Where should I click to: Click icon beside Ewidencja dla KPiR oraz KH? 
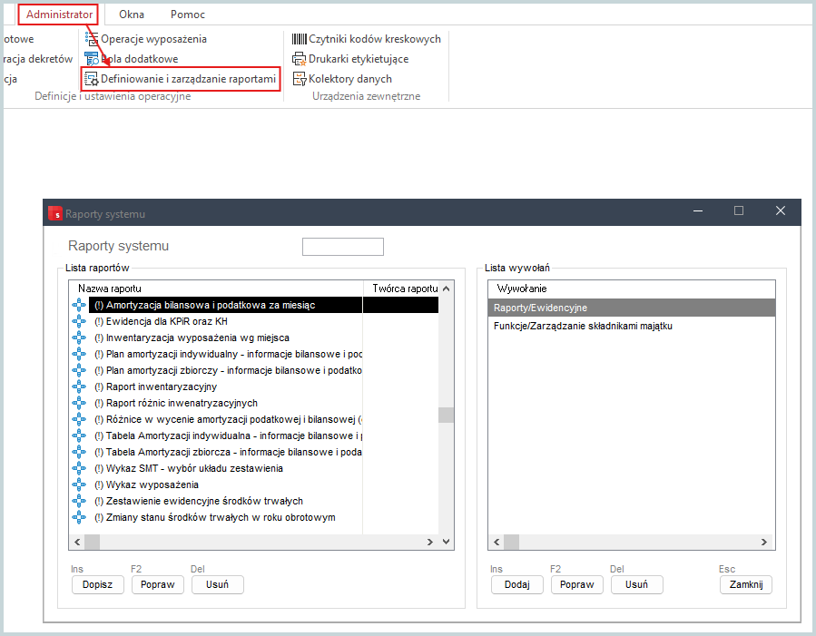click(79, 321)
